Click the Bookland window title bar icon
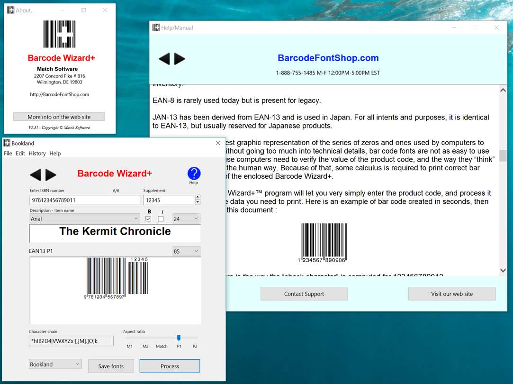 [x=7, y=143]
